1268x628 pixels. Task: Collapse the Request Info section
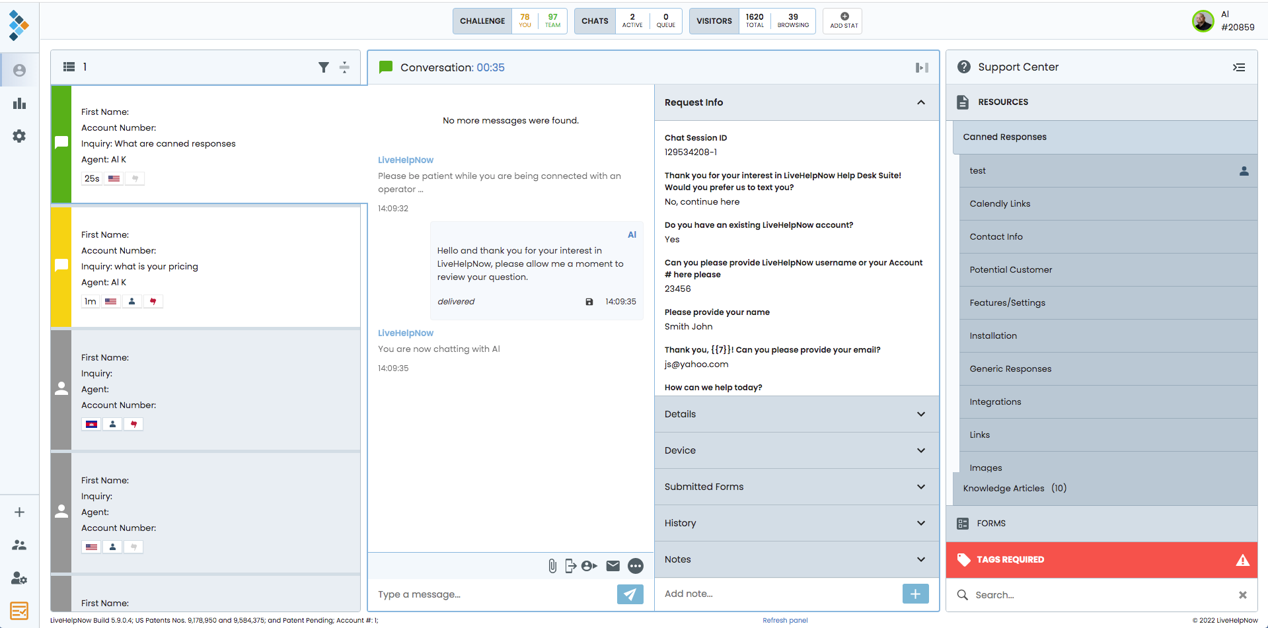[920, 102]
